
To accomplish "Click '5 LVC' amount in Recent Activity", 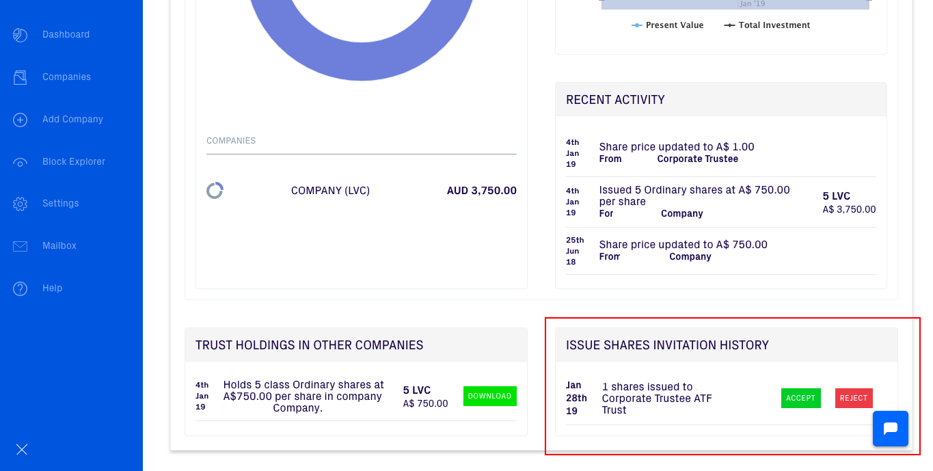I will 837,196.
